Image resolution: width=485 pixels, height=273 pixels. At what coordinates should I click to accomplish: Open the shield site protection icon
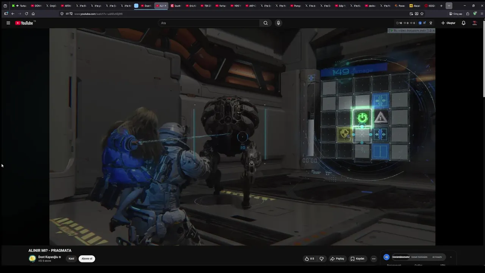tap(62, 14)
